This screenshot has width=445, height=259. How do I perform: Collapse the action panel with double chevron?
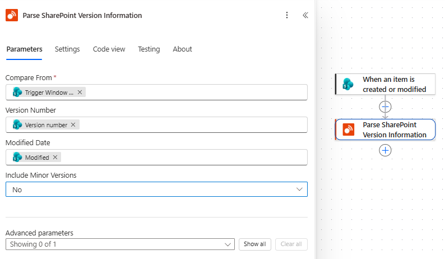coord(305,15)
